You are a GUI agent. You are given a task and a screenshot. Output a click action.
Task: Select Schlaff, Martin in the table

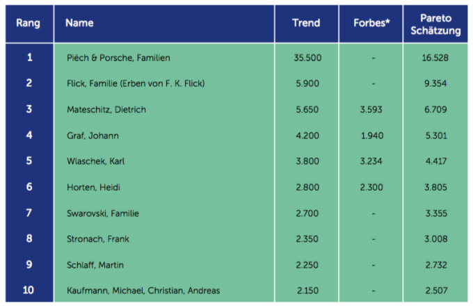point(95,265)
